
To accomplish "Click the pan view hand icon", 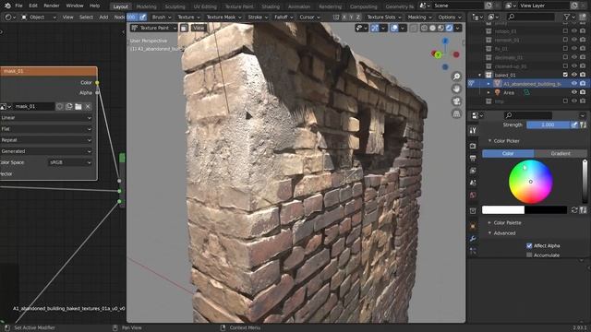I will [x=456, y=89].
